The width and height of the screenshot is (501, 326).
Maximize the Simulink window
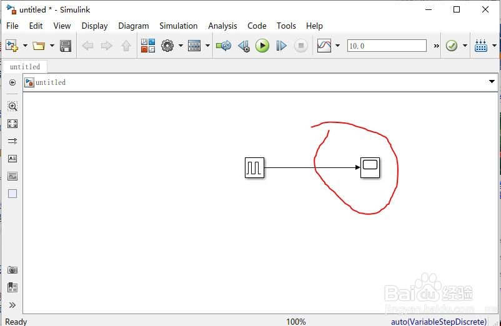(x=457, y=9)
